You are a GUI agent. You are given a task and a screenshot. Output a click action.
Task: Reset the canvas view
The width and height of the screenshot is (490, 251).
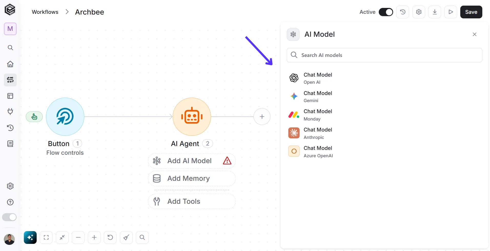(110, 237)
